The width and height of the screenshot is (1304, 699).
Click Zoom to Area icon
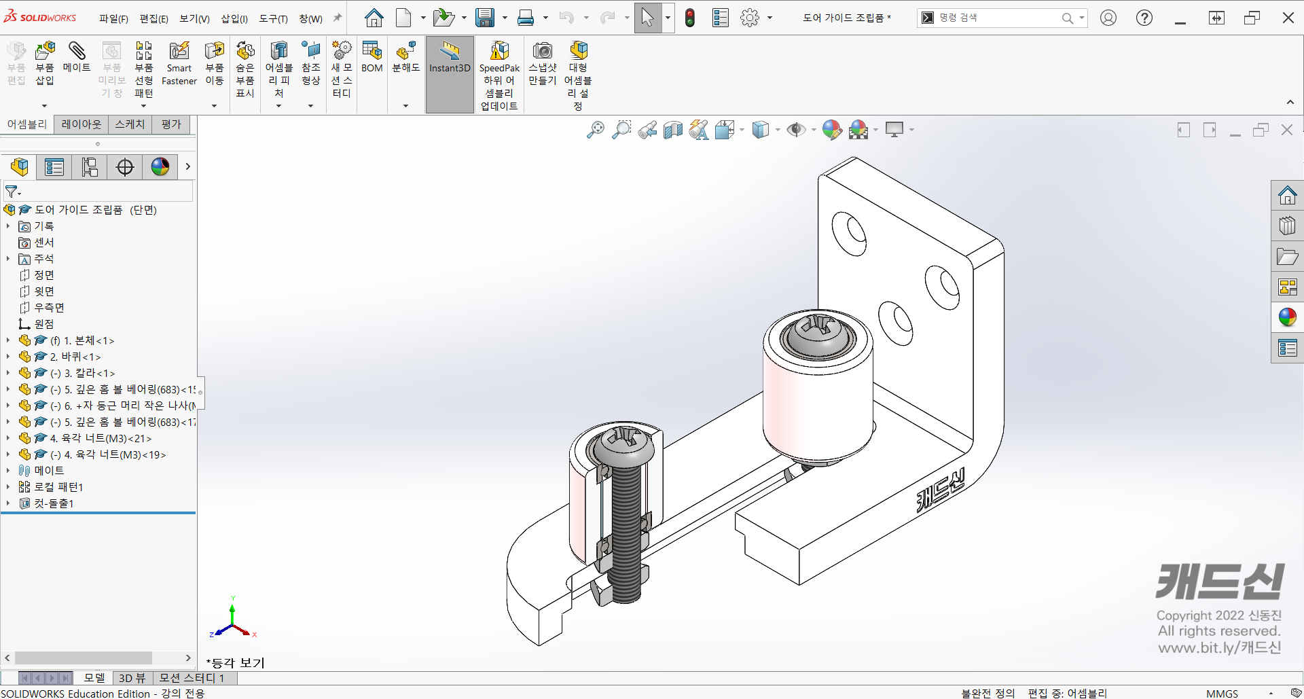pos(621,130)
